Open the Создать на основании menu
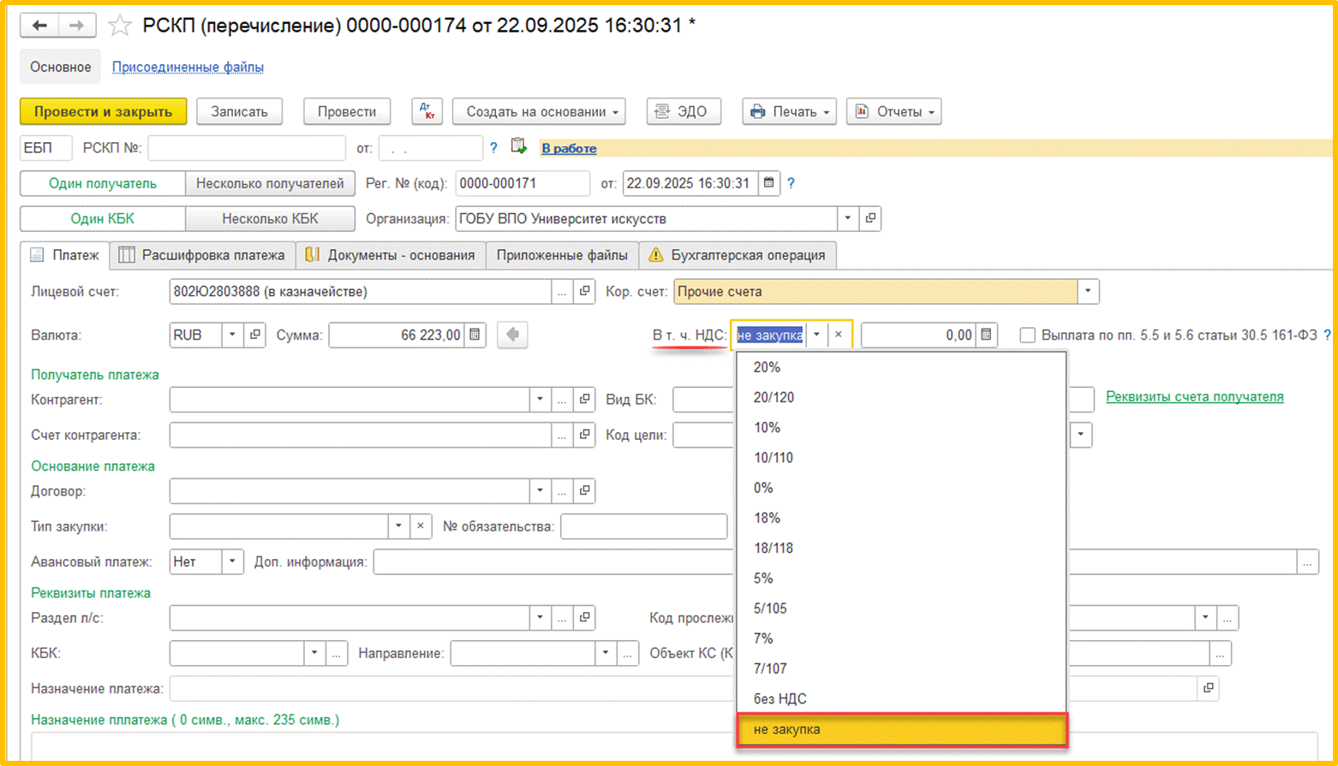This screenshot has height=766, width=1338. click(539, 111)
